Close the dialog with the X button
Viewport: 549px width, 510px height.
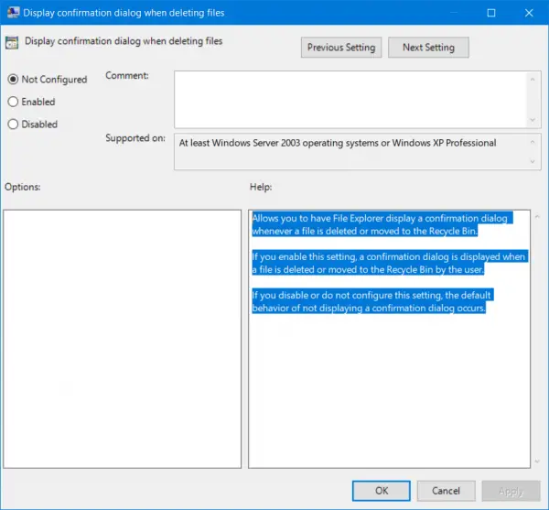[529, 13]
